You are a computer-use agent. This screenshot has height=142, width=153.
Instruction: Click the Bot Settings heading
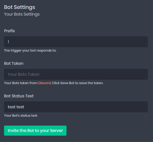pyautogui.click(x=19, y=7)
